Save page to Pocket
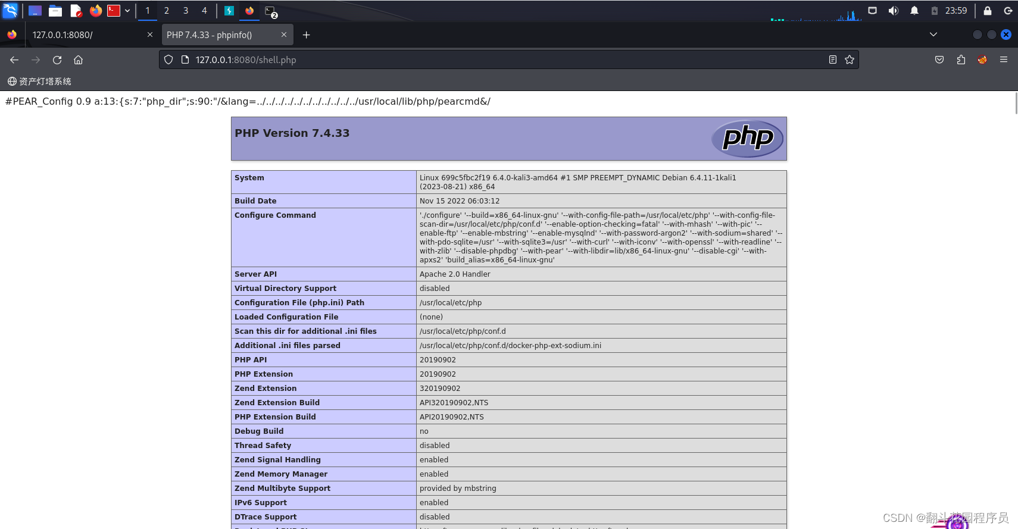This screenshot has height=529, width=1018. click(939, 60)
